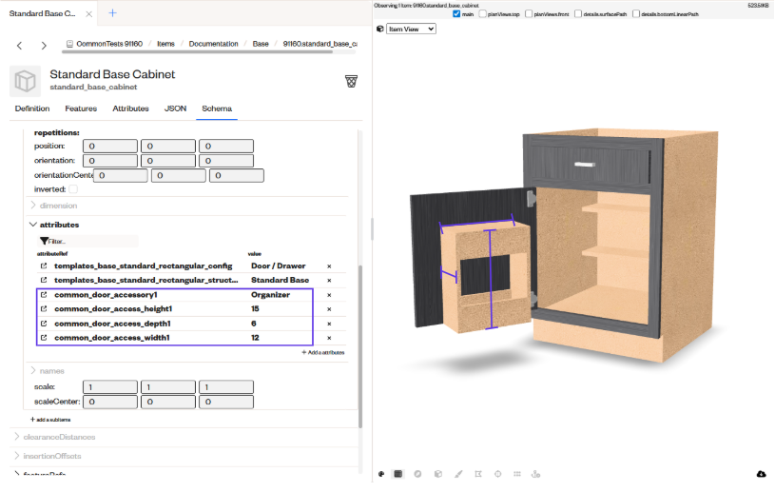
Task: Click the Organizer value of common_door_accessory1
Action: pyautogui.click(x=270, y=295)
